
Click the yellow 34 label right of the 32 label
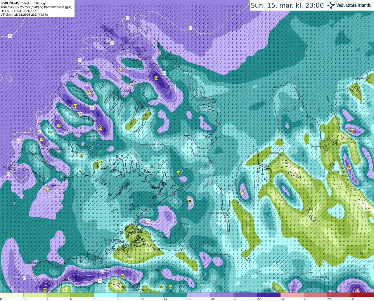(156, 78)
